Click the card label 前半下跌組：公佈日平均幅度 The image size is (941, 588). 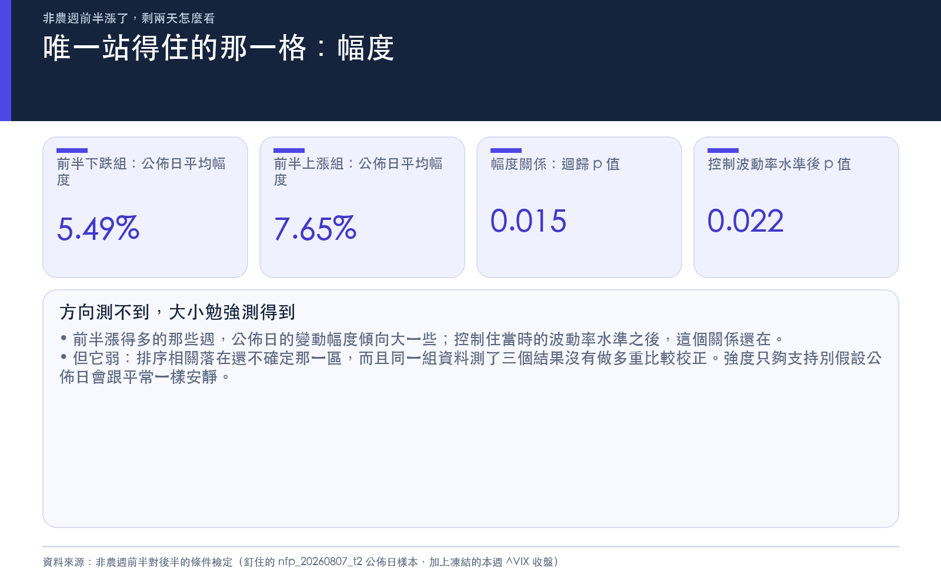[x=141, y=172]
